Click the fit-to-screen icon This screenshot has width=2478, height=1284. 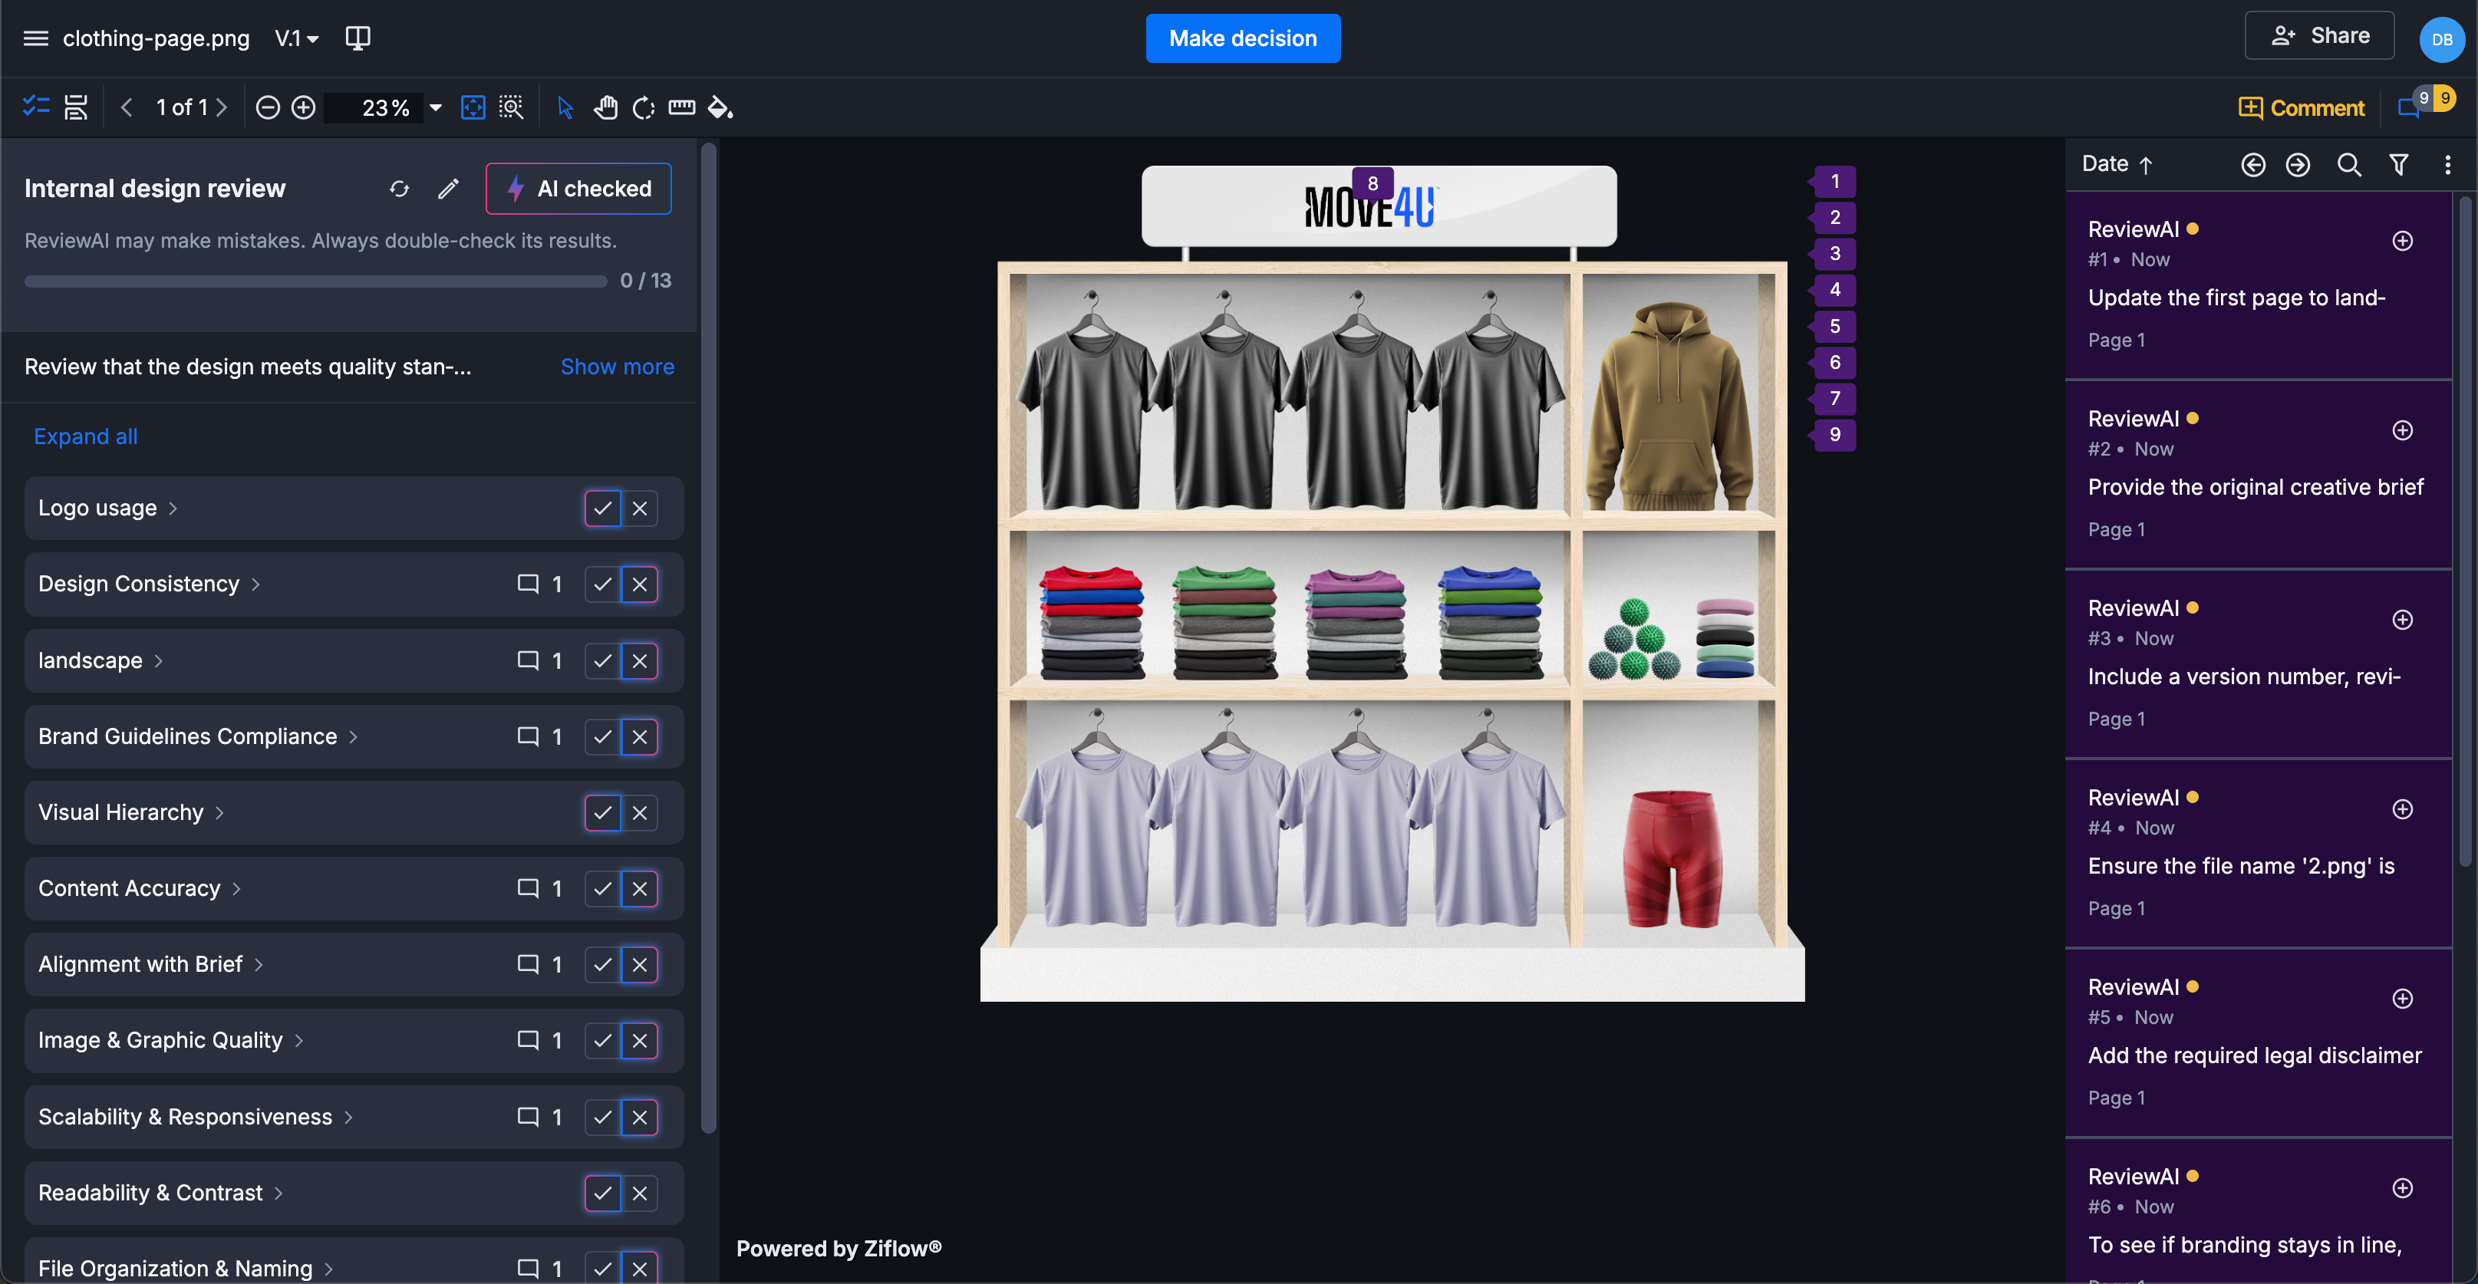pyautogui.click(x=473, y=107)
